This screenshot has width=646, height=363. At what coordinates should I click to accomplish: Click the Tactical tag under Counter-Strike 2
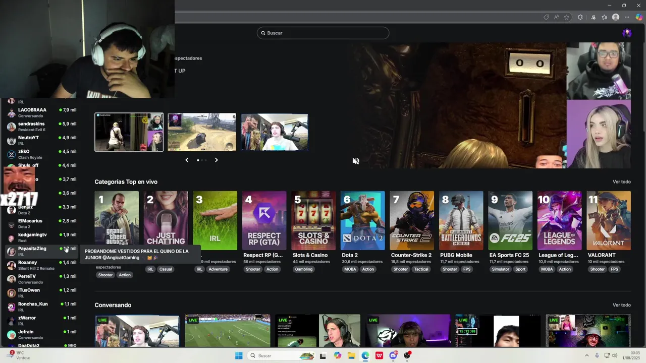(421, 269)
